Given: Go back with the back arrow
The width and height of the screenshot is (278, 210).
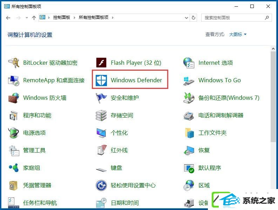Looking at the screenshot, I should pyautogui.click(x=8, y=18).
